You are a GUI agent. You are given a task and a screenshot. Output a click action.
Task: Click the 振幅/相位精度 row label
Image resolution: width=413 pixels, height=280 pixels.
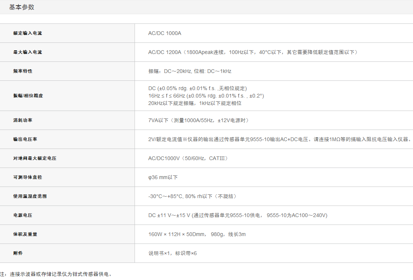tap(28, 96)
